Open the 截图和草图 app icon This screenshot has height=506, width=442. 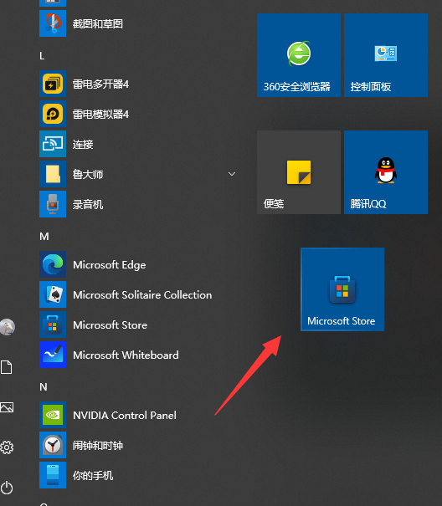click(53, 23)
